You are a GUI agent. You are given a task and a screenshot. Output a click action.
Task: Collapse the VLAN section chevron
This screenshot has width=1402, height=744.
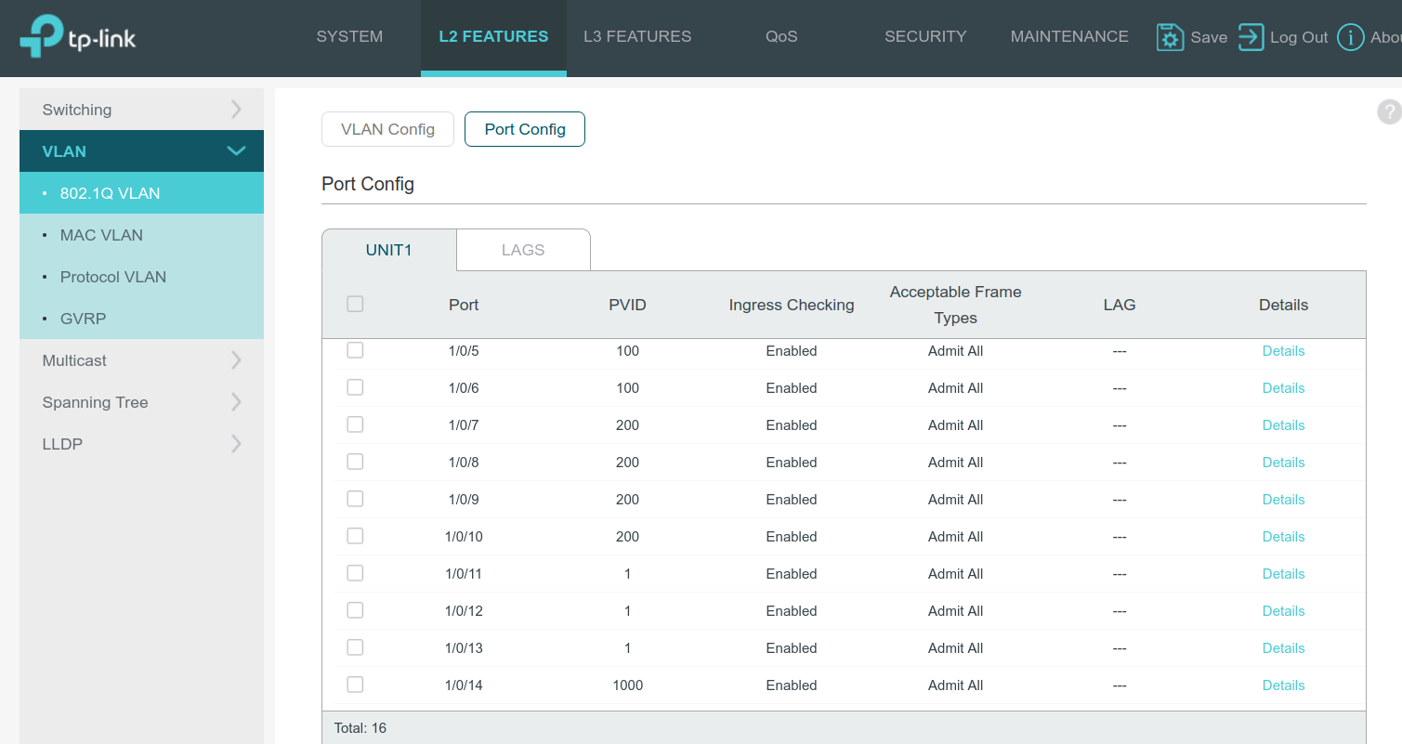(x=236, y=150)
